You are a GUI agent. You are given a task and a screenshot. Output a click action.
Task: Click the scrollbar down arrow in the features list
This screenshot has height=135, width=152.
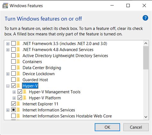click(x=146, y=117)
